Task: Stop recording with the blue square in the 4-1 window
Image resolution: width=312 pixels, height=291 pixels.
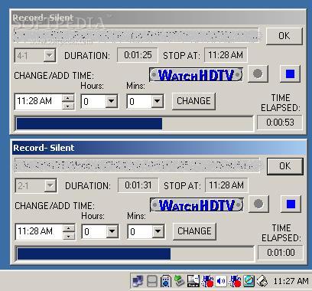Action: pyautogui.click(x=290, y=74)
